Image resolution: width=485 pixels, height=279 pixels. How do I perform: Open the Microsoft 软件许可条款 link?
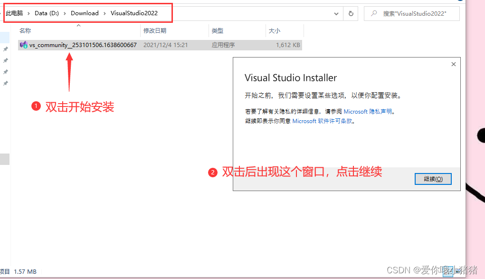point(323,121)
